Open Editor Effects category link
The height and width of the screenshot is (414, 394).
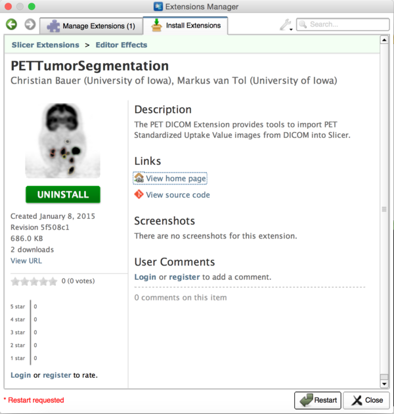point(121,45)
